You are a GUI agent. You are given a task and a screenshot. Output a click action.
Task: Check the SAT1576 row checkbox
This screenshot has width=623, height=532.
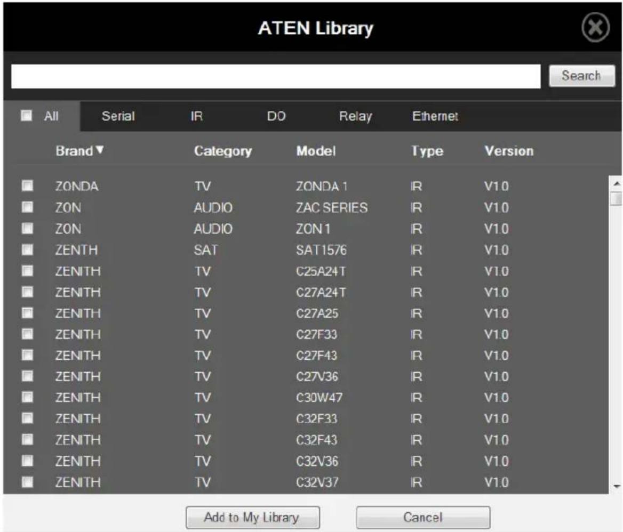(x=27, y=249)
